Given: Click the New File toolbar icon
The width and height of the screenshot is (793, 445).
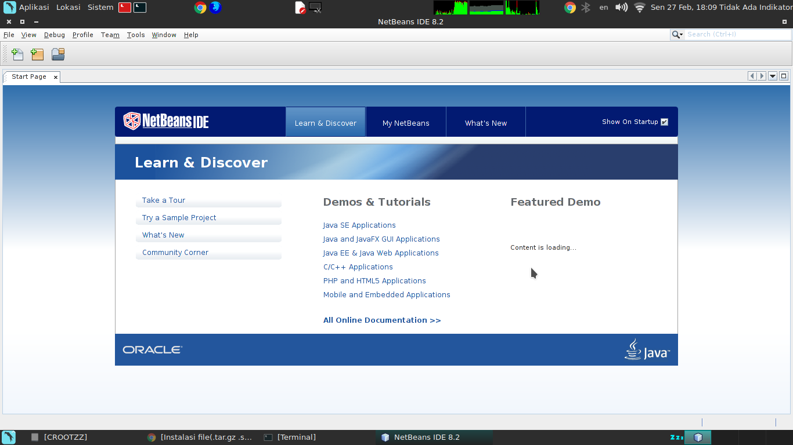Looking at the screenshot, I should point(17,54).
